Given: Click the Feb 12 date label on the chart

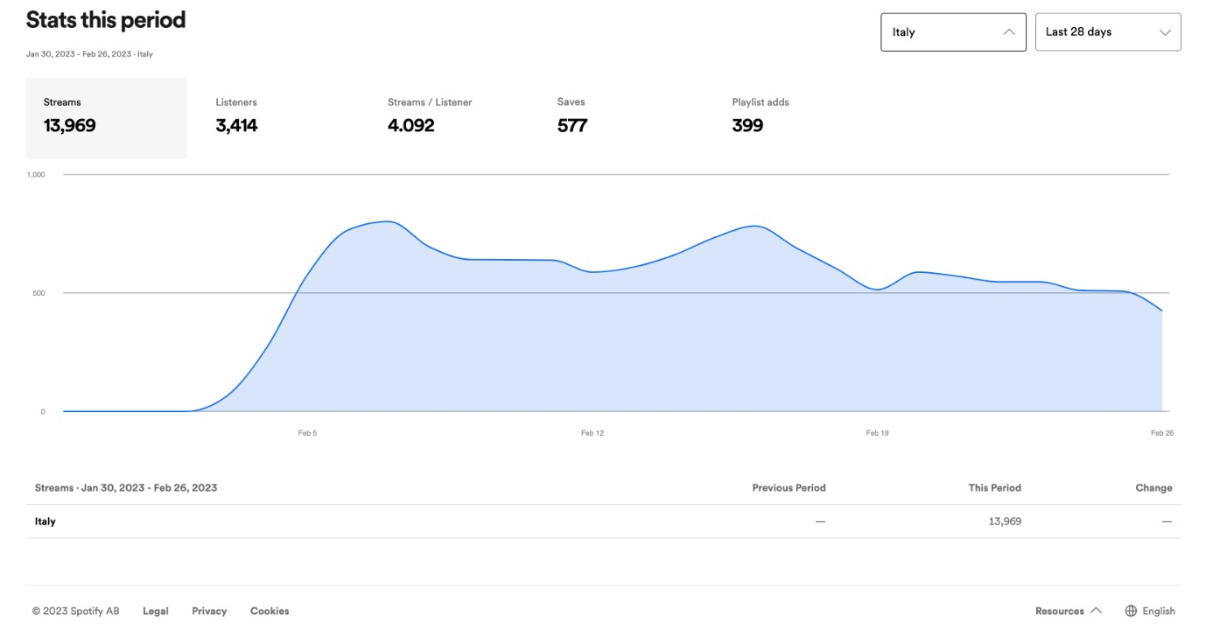Looking at the screenshot, I should 592,433.
